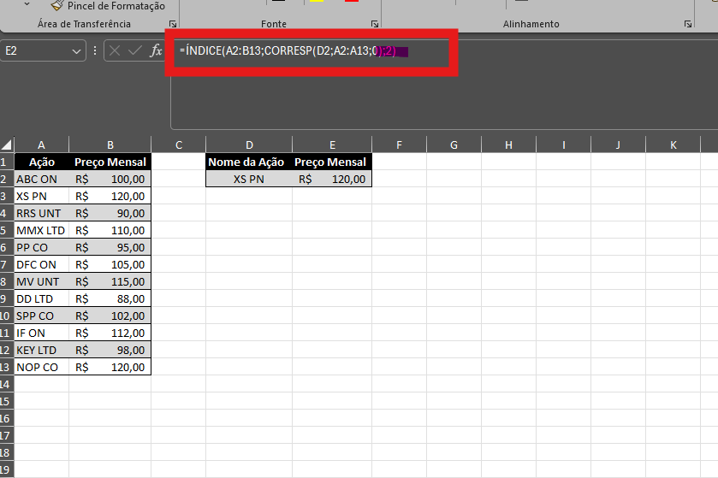Select the RRS UNT cell

tap(42, 213)
